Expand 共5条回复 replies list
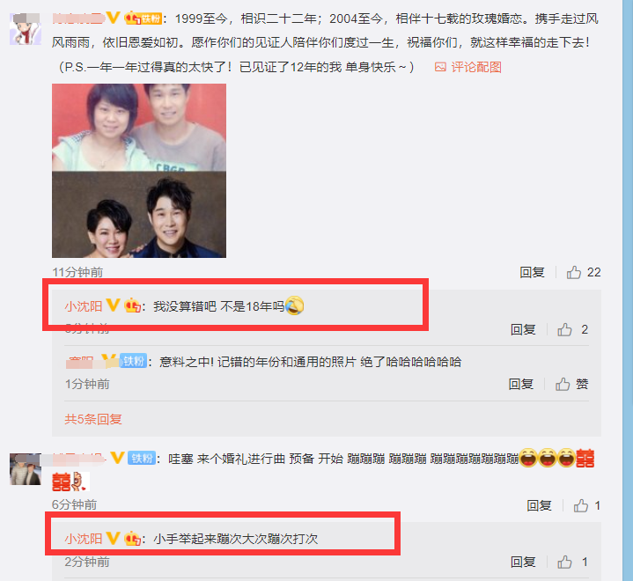This screenshot has width=633, height=581. 93,419
